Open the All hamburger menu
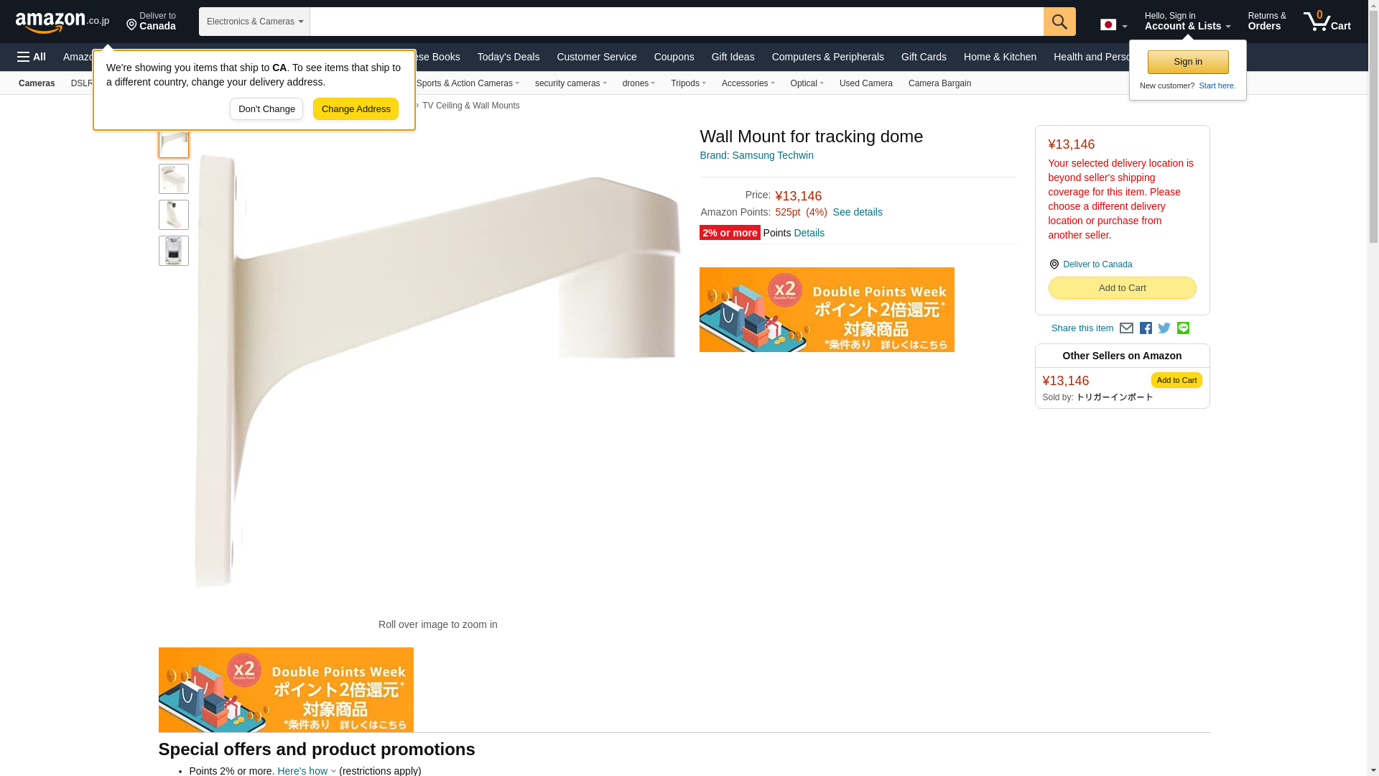Viewport: 1379px width, 776px height. click(32, 57)
